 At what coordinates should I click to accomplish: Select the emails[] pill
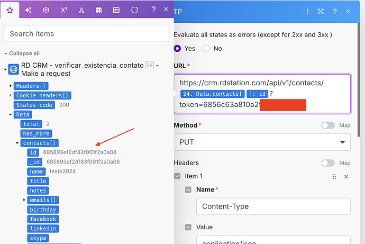tap(43, 200)
